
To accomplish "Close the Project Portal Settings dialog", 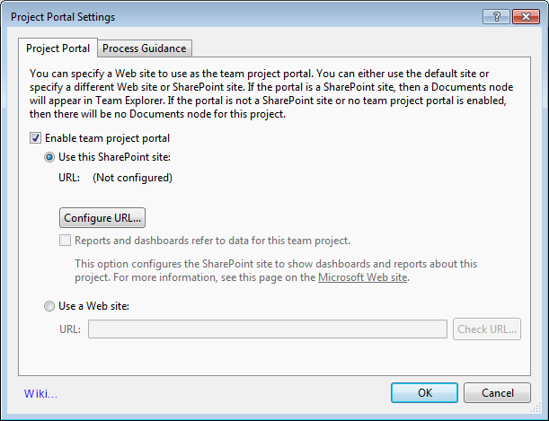I will [x=524, y=16].
